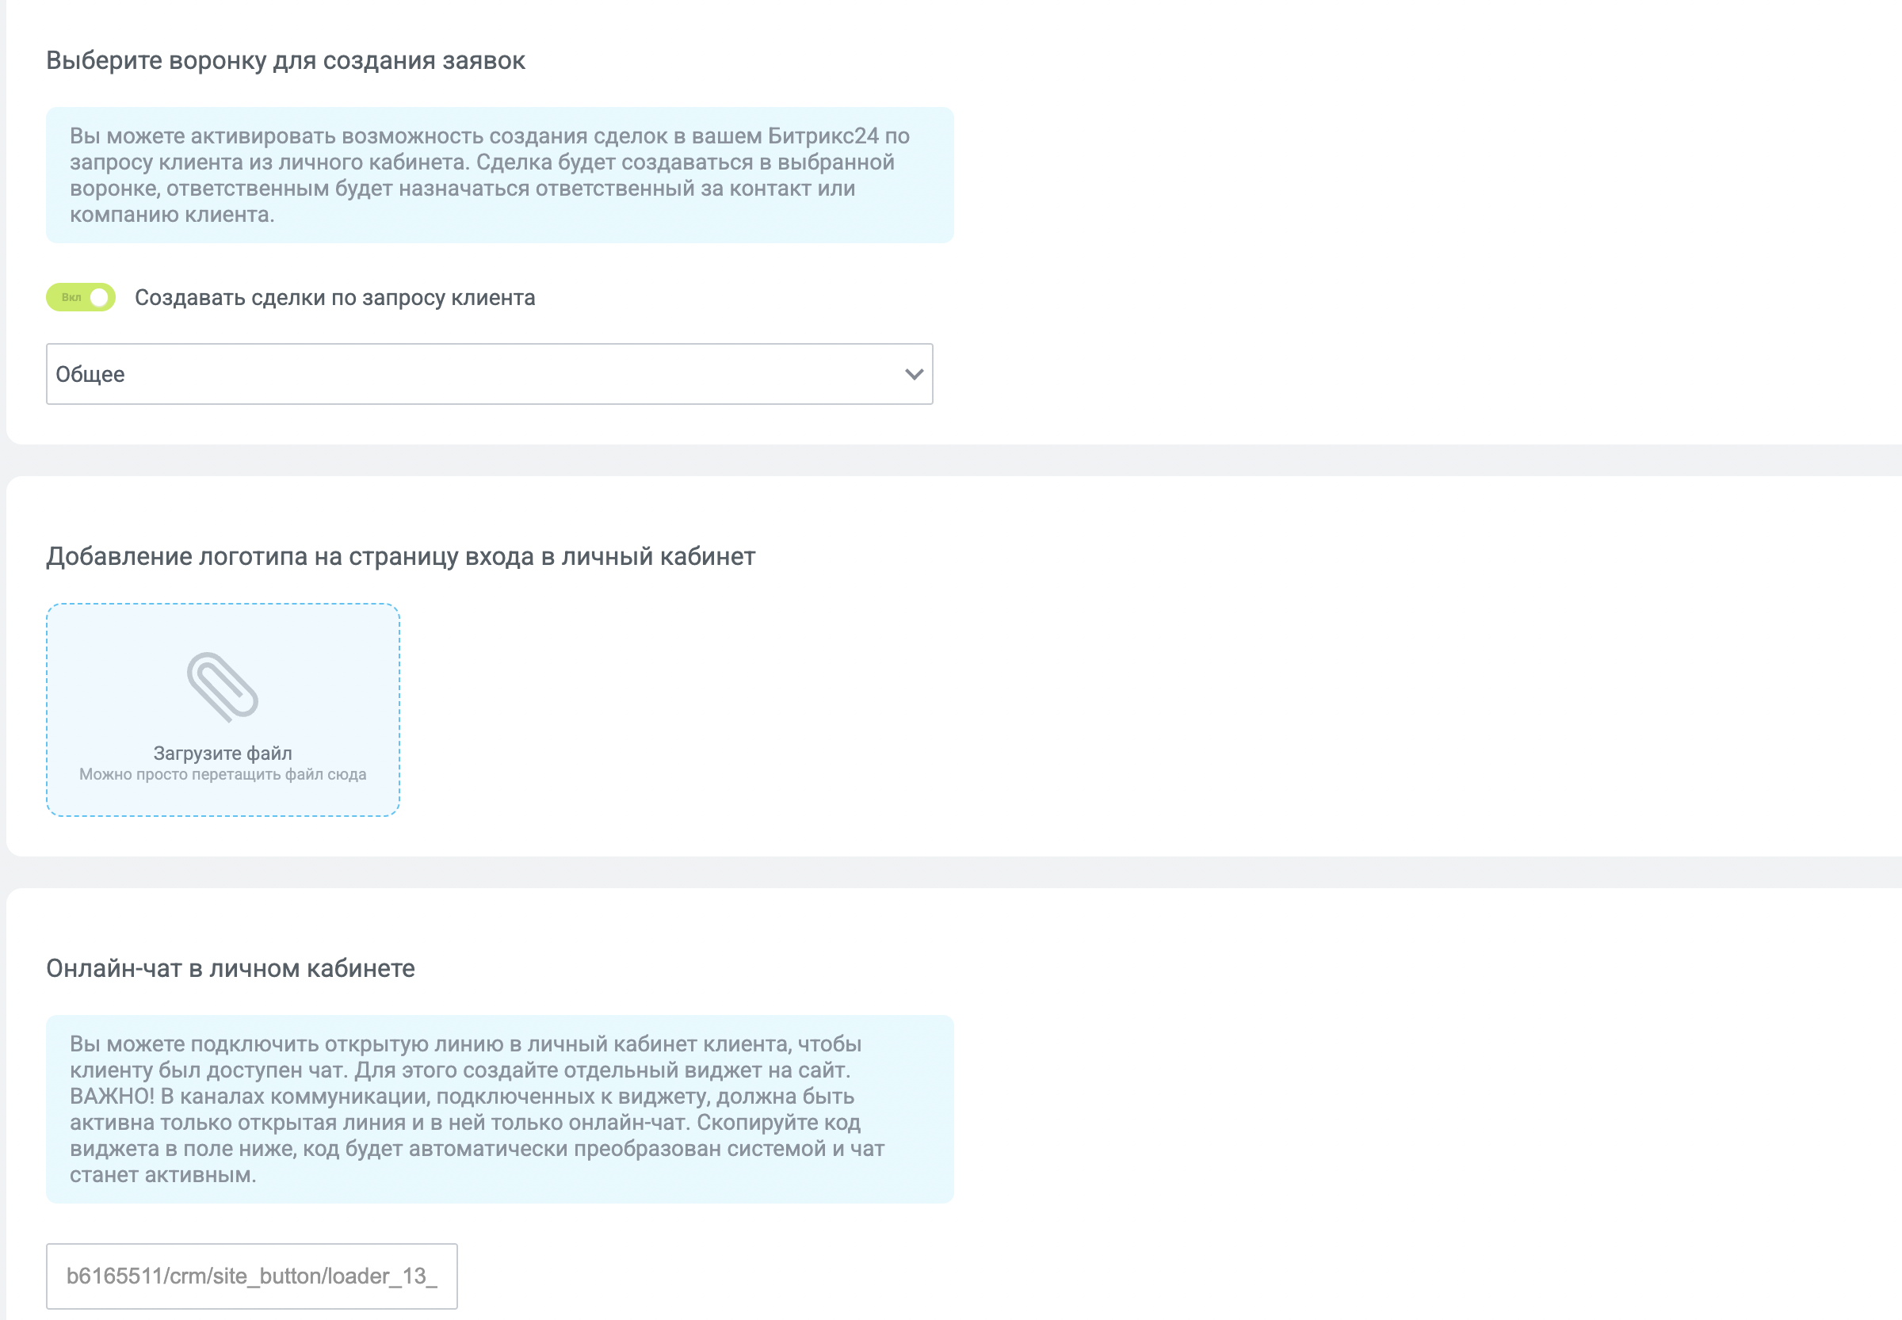The width and height of the screenshot is (1902, 1320).
Task: Click the "Загрузите файл" upload text
Action: tap(223, 753)
